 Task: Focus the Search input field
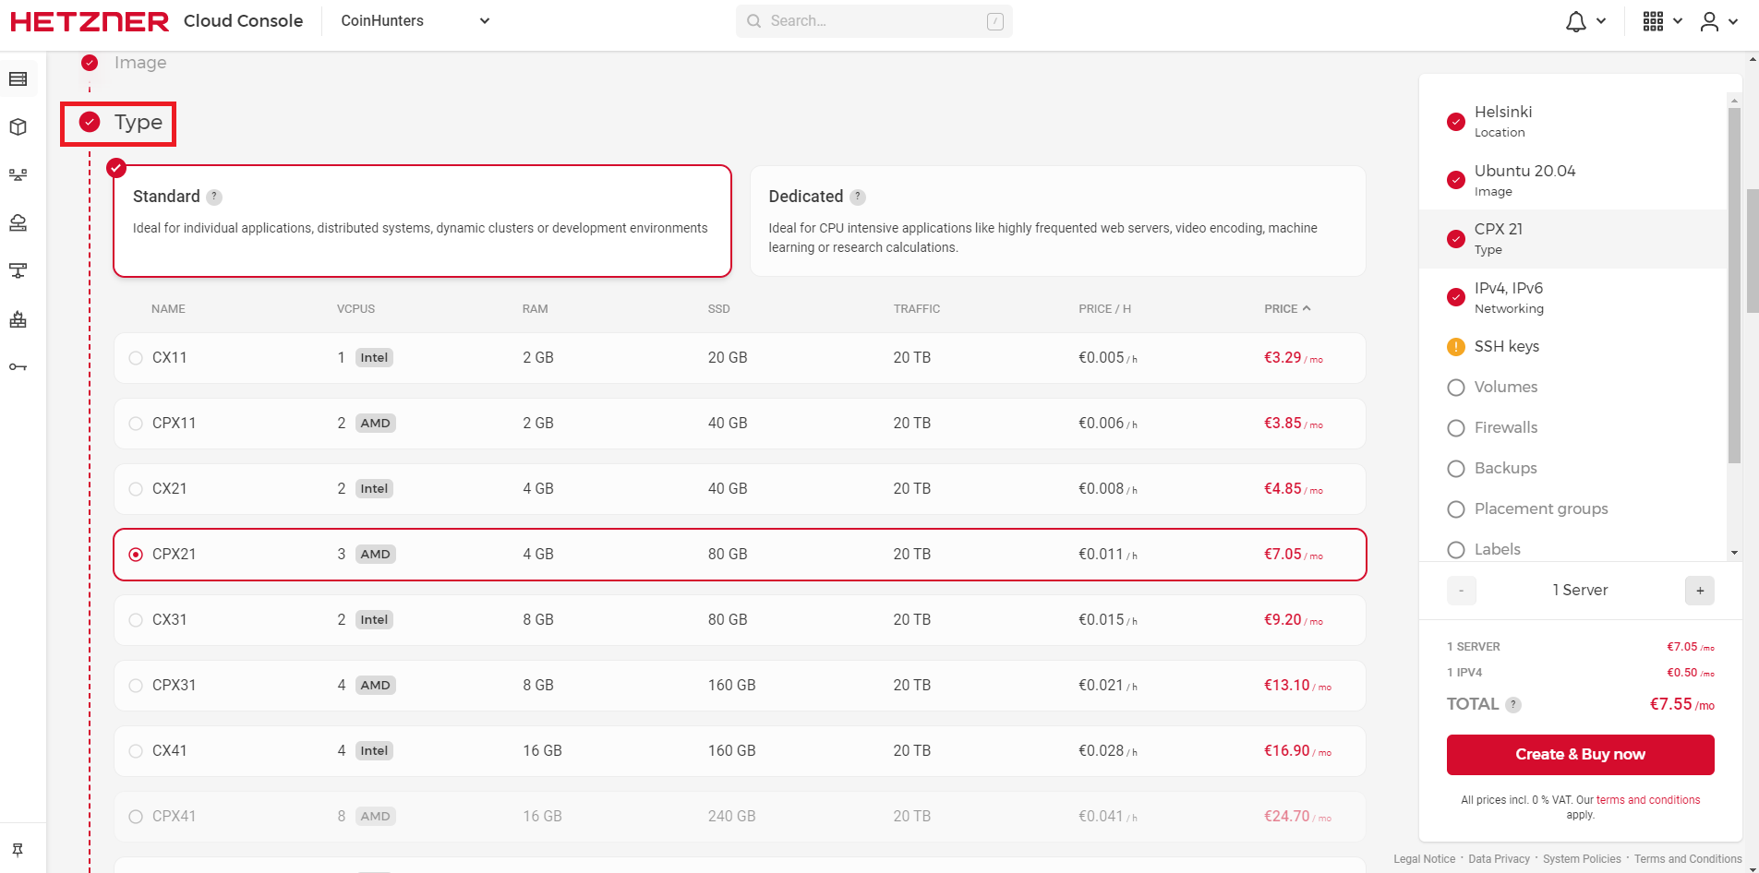tap(874, 21)
